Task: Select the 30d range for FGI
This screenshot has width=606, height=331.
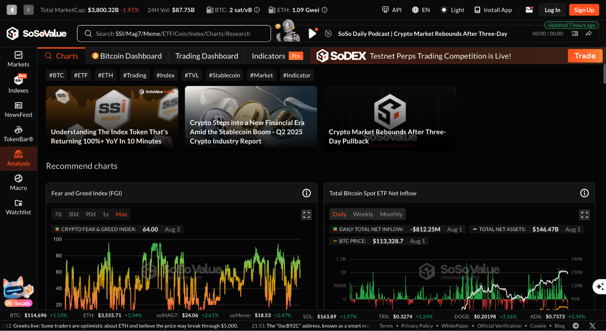Action: pyautogui.click(x=73, y=214)
